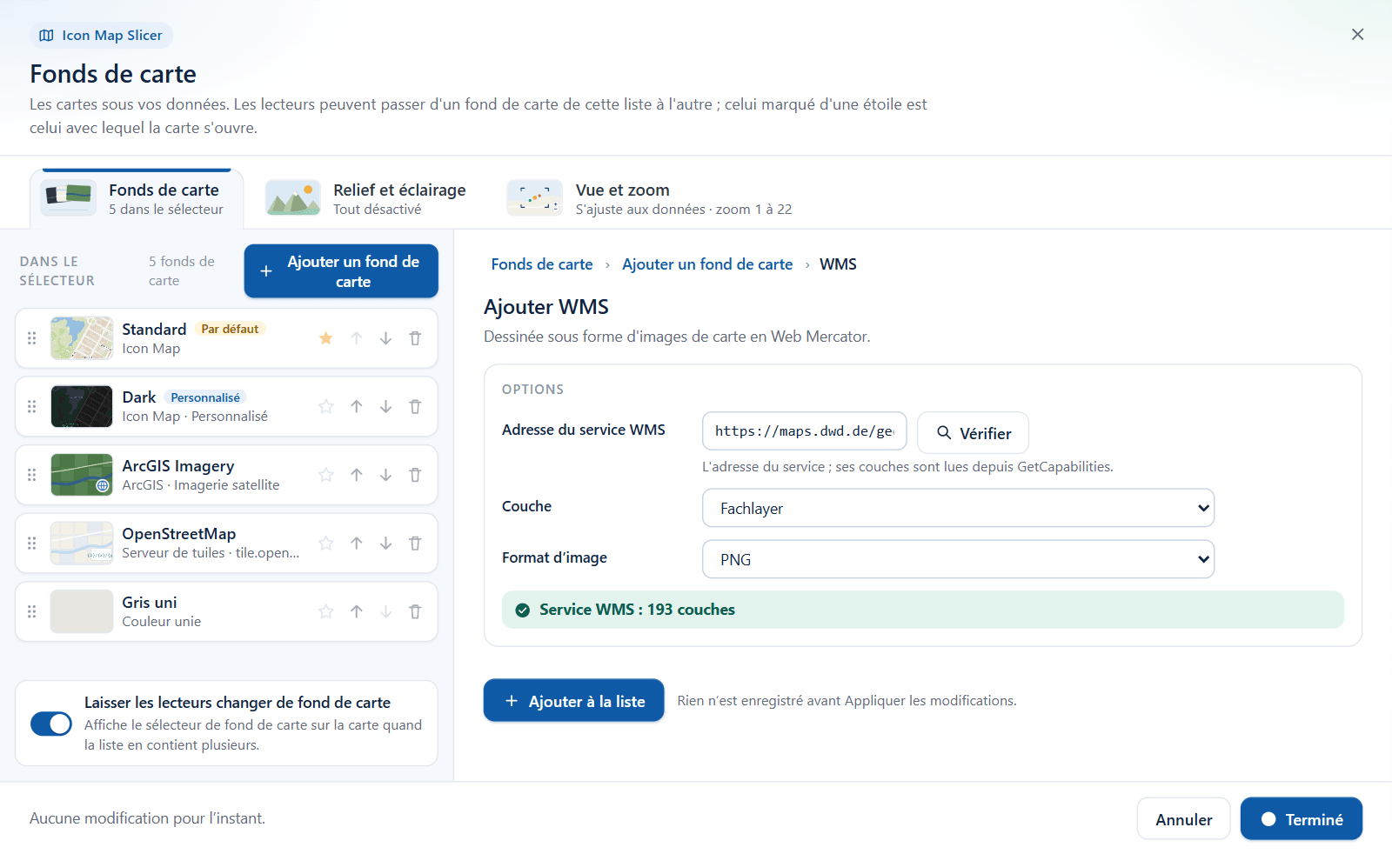Viewport: 1392px width, 854px height.
Task: Select the Dark basemap thumbnail
Action: click(x=82, y=406)
